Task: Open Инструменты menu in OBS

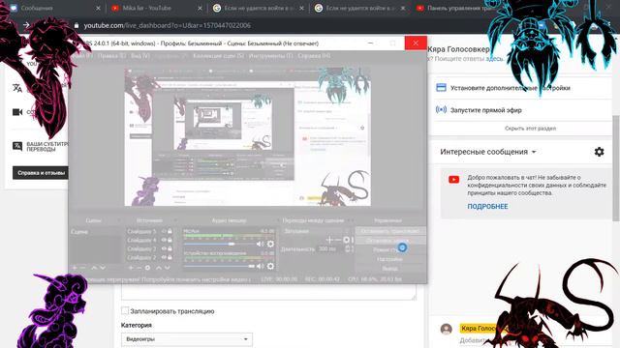Action: 271,56
